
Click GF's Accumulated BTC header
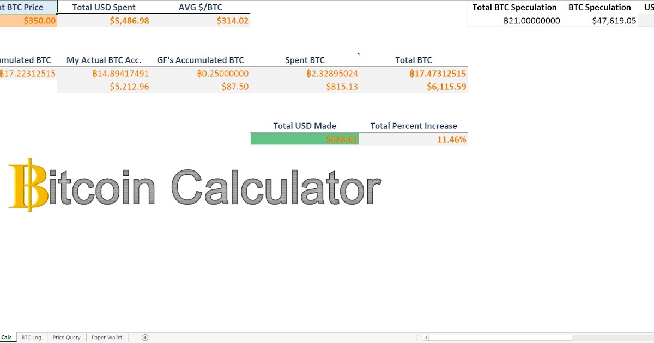[201, 60]
